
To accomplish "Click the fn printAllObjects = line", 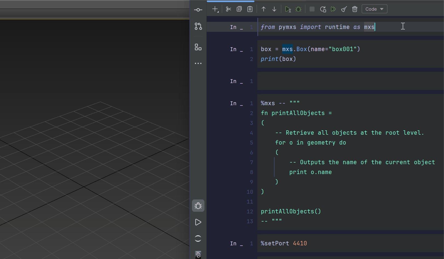I will tap(296, 113).
